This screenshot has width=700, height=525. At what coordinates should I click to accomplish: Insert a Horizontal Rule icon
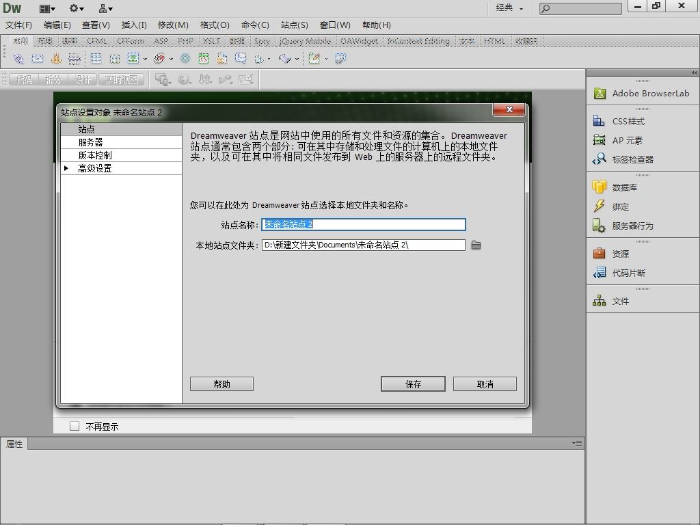pos(74,58)
